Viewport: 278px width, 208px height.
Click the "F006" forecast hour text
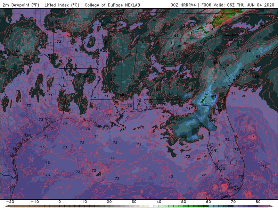[206, 5]
